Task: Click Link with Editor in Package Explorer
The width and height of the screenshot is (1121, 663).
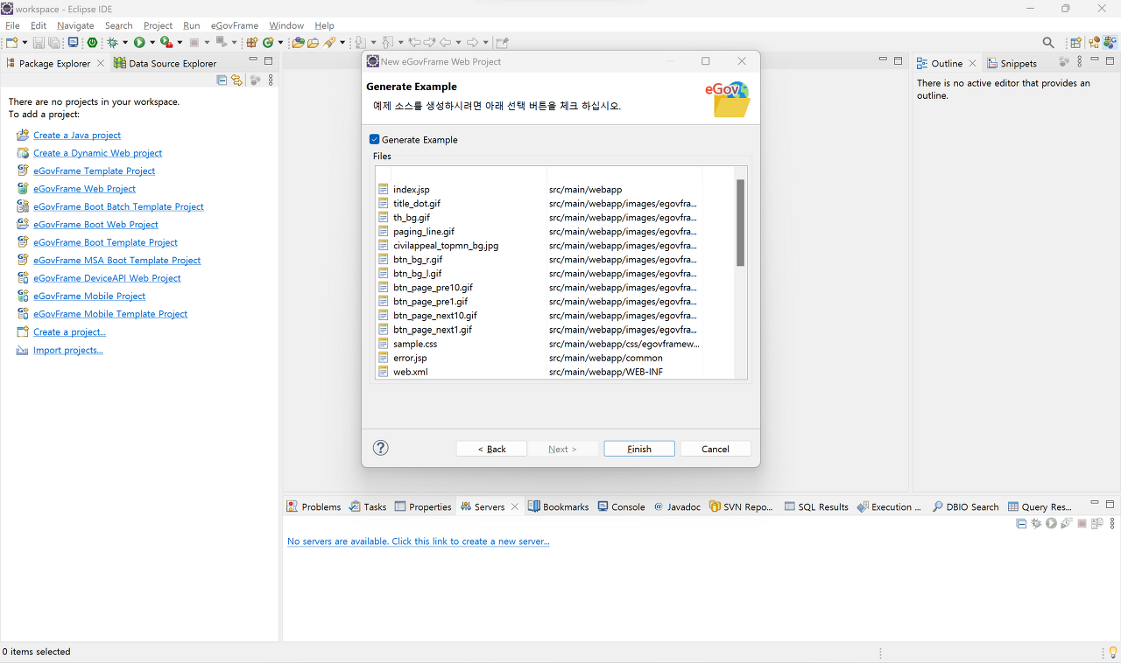Action: point(236,80)
